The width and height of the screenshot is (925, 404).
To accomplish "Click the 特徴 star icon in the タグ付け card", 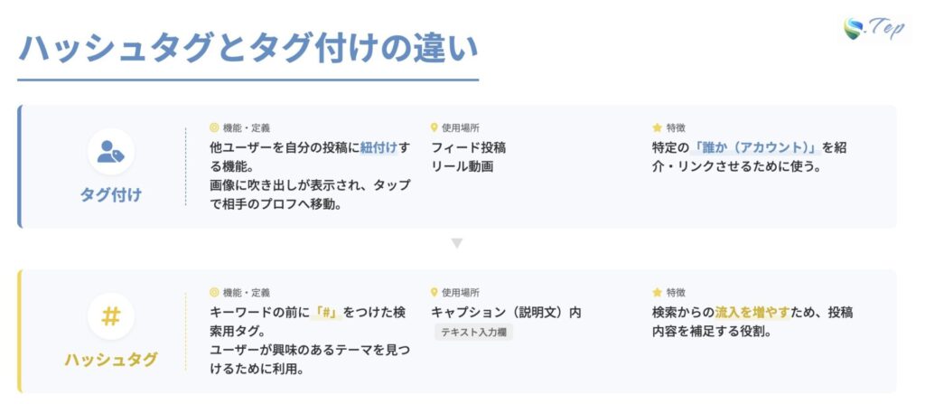I will tap(657, 128).
